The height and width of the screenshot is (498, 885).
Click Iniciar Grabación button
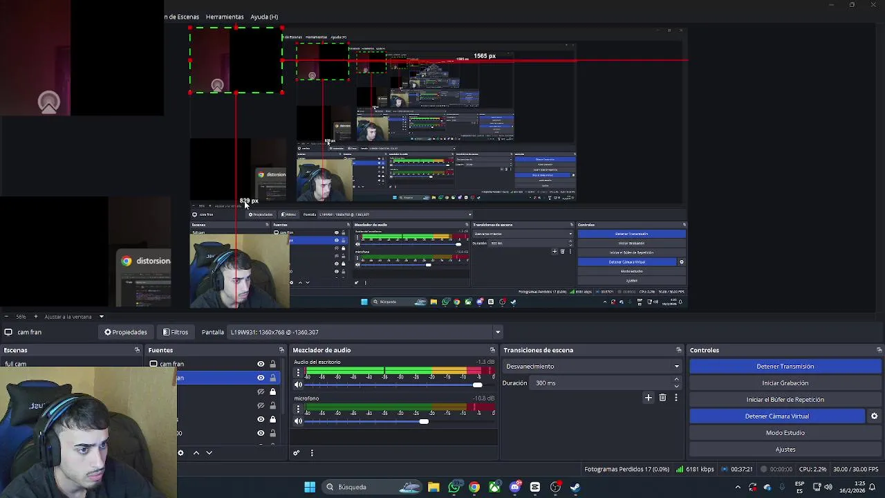[785, 383]
